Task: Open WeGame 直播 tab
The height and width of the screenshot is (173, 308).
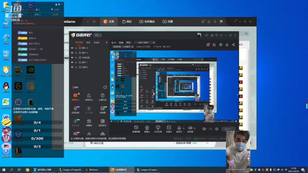Action: 168,22
